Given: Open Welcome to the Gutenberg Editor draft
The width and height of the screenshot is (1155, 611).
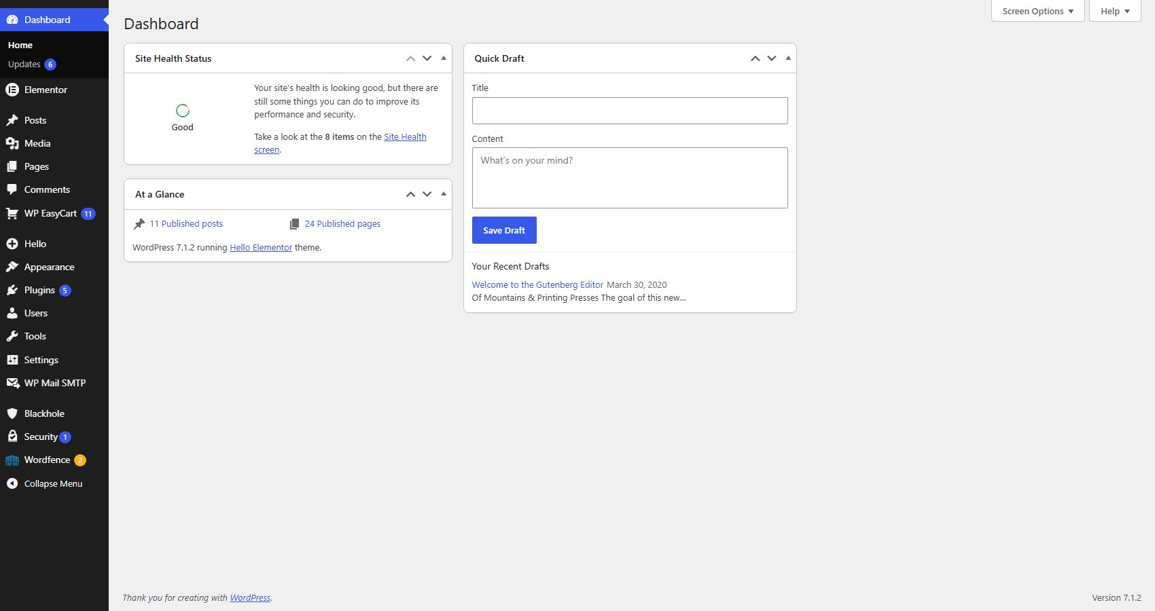Looking at the screenshot, I should pos(537,285).
